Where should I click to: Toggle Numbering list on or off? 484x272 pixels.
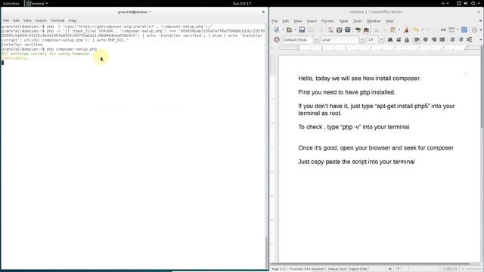pyautogui.click(x=451, y=39)
